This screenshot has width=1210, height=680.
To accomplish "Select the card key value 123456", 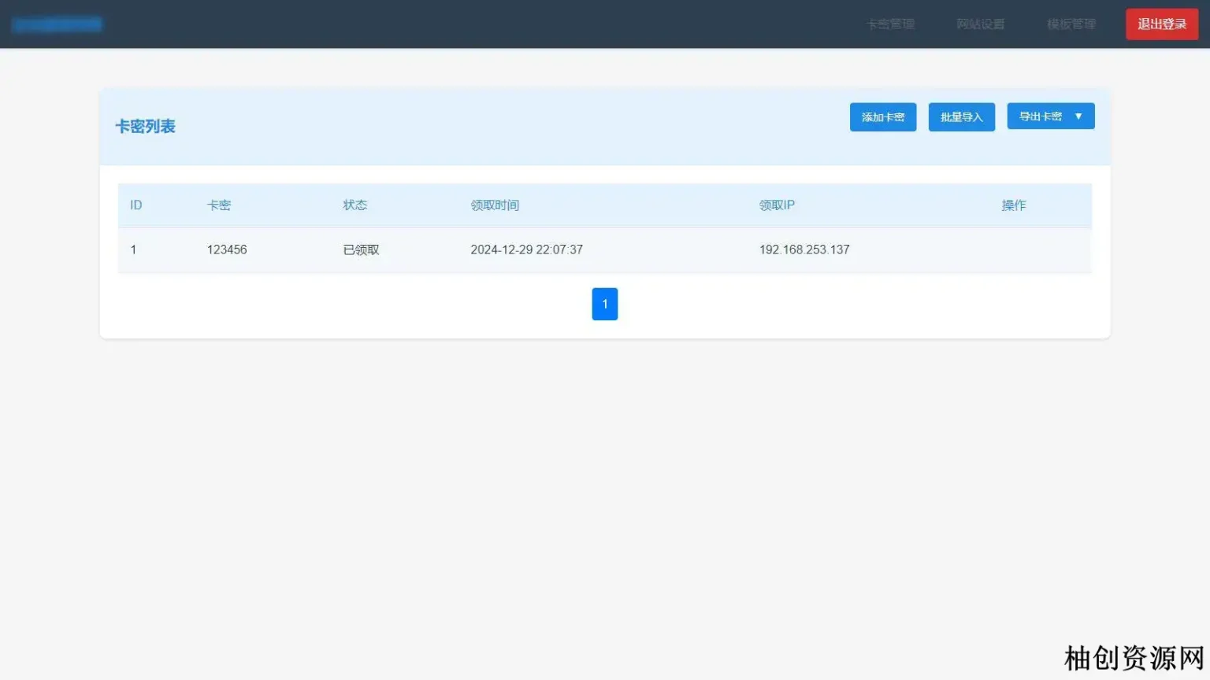I will pyautogui.click(x=227, y=249).
